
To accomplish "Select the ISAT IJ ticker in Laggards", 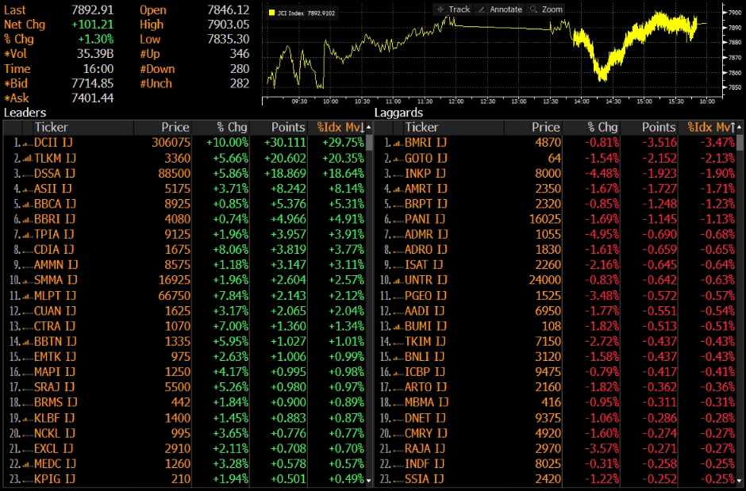I will 424,265.
